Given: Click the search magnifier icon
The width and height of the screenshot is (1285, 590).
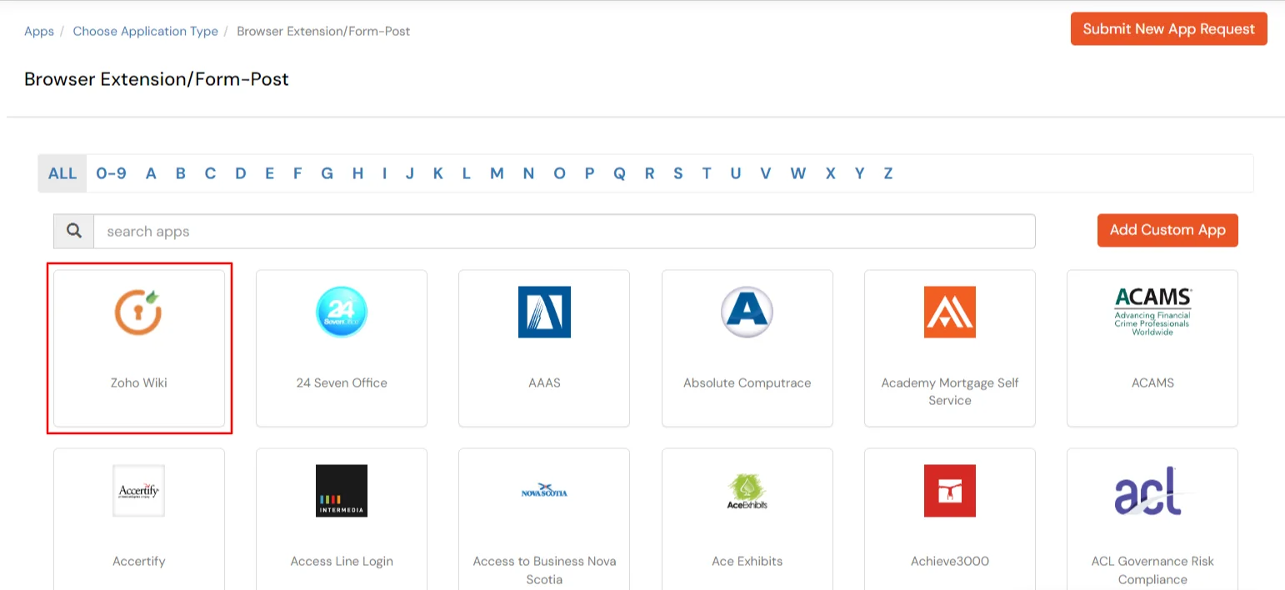Looking at the screenshot, I should pos(72,231).
